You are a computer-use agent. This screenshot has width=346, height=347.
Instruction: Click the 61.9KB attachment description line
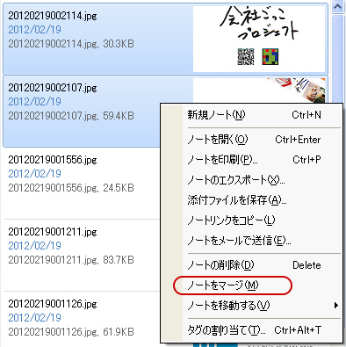click(71, 332)
